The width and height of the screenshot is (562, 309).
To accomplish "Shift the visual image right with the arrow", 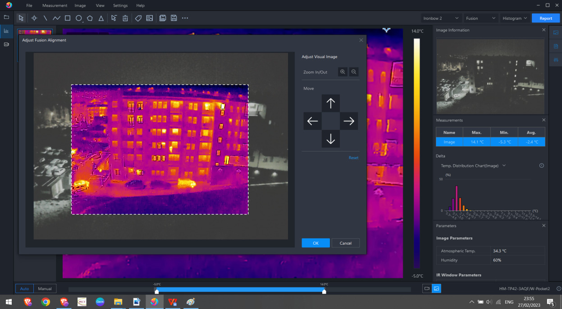I will coord(349,121).
